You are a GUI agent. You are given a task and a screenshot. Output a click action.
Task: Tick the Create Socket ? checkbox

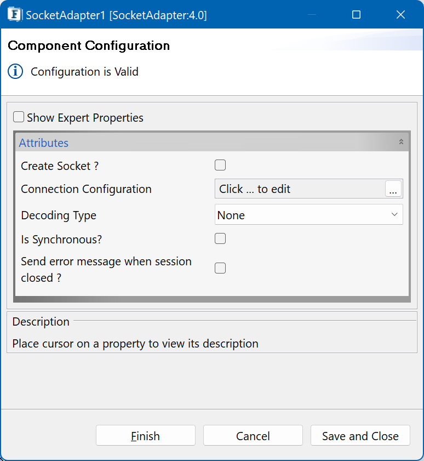[220, 165]
